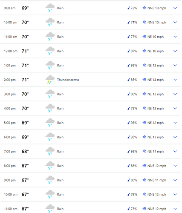The height and width of the screenshot is (213, 182).
Task: Click the rain cloud icon at 12:00 pm
Action: (x=50, y=51)
